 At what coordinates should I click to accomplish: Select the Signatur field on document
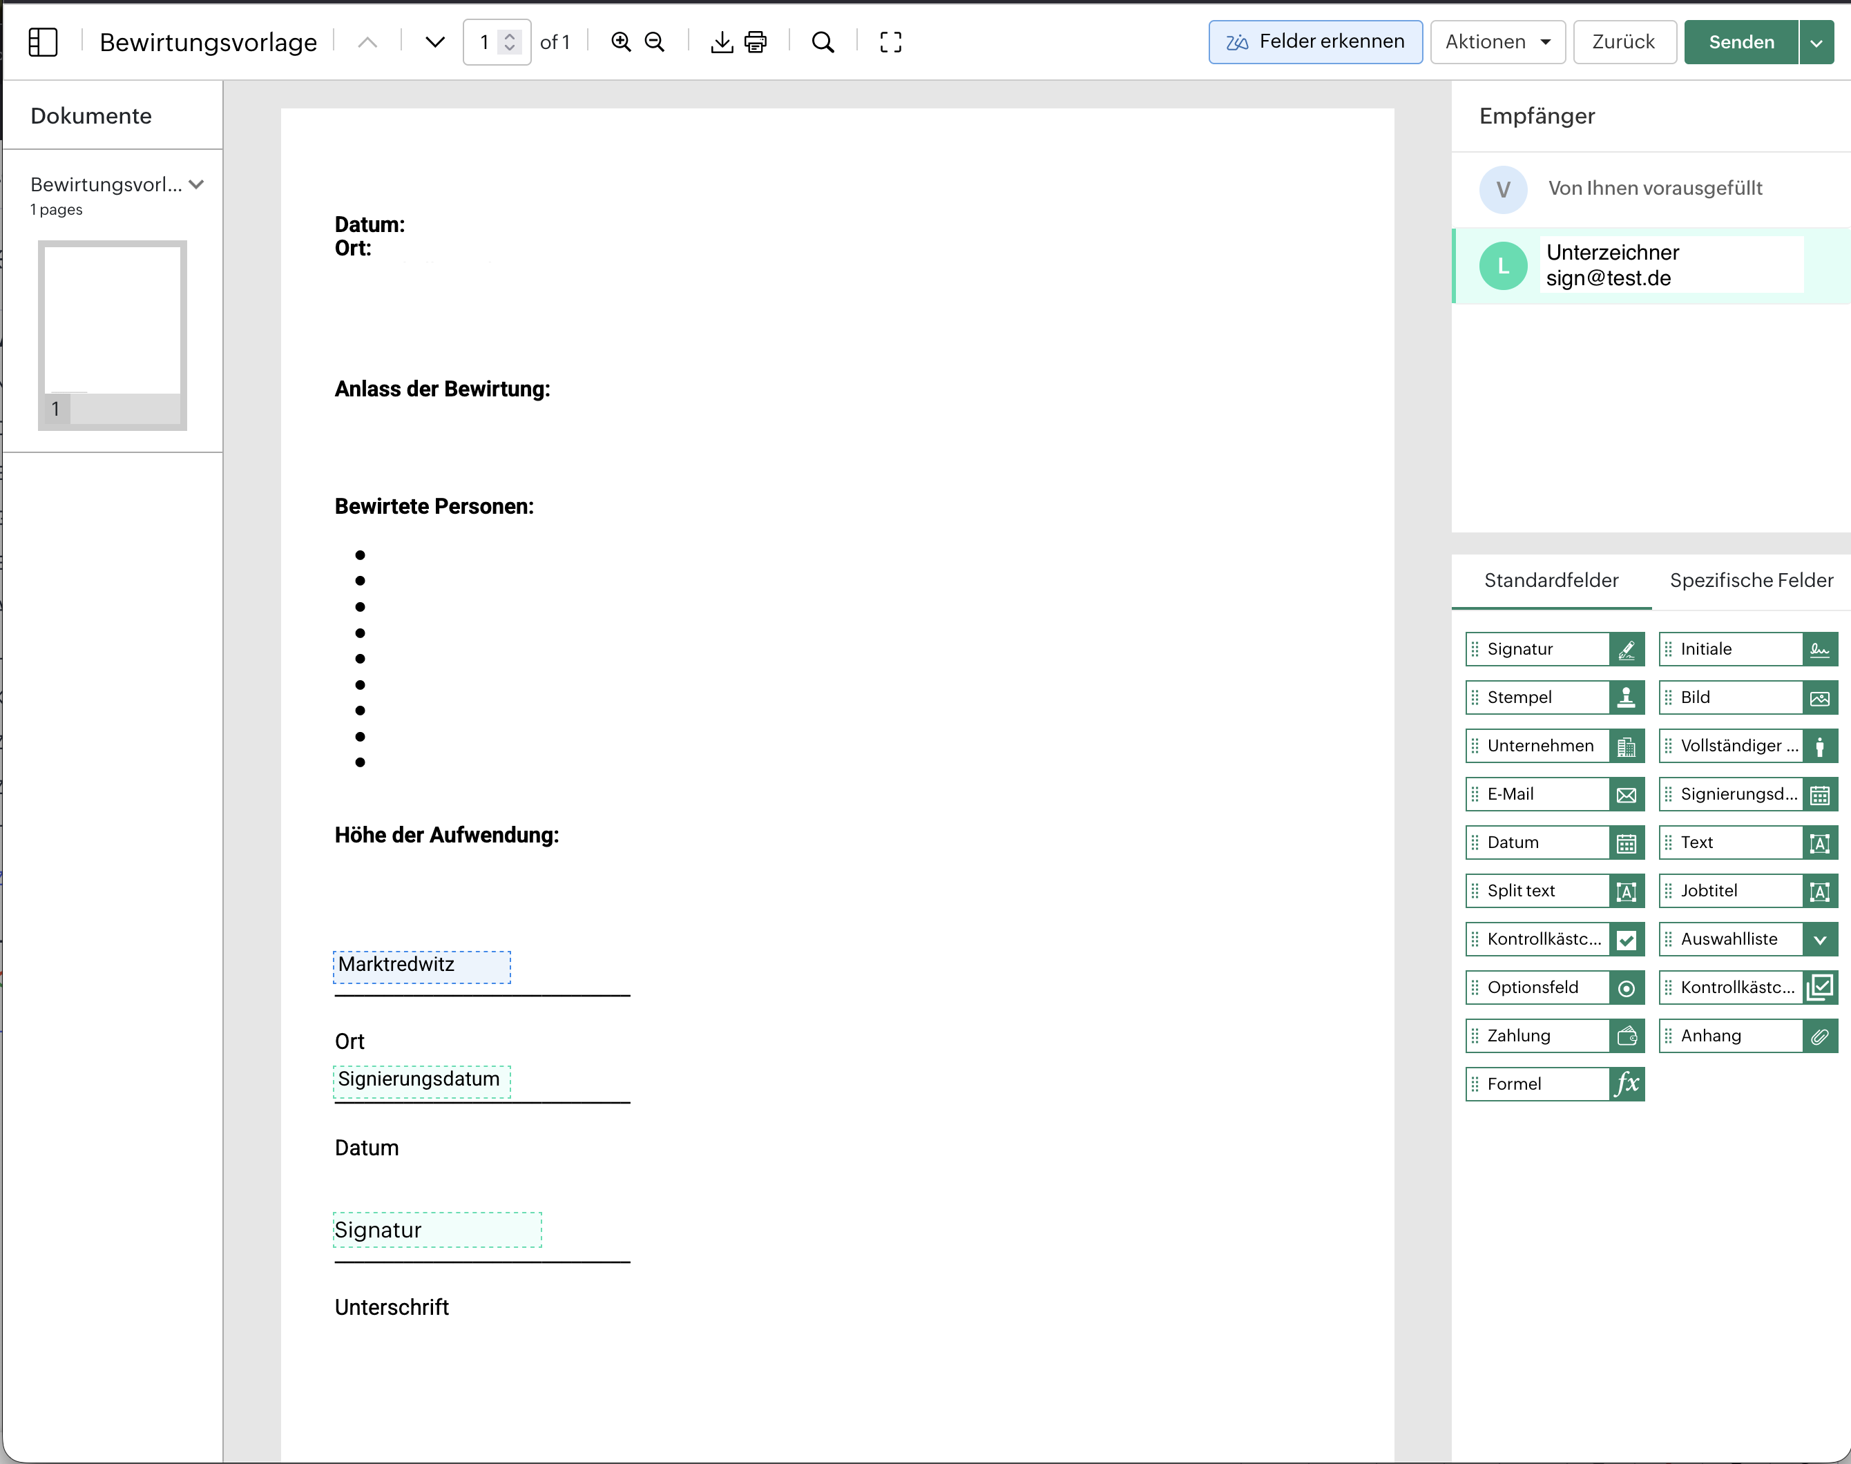pyautogui.click(x=437, y=1230)
